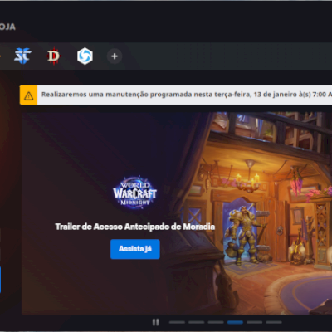The width and height of the screenshot is (332, 332).
Task: Click the Assista Já button
Action: click(135, 249)
